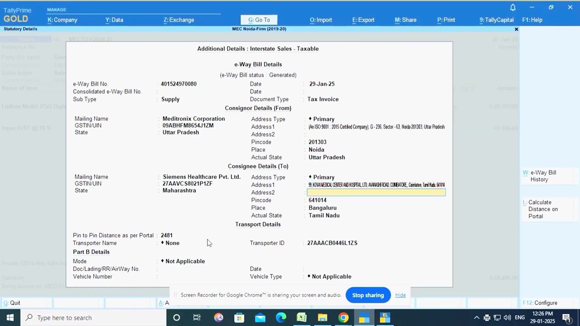Image resolution: width=580 pixels, height=326 pixels.
Task: Change Mode Not Applicable value
Action: (183, 261)
